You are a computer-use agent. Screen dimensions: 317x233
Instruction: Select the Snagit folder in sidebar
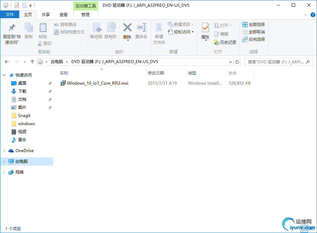pos(24,116)
